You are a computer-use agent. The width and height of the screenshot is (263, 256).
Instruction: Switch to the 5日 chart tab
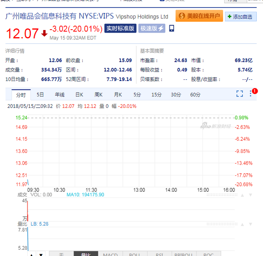click(40, 95)
